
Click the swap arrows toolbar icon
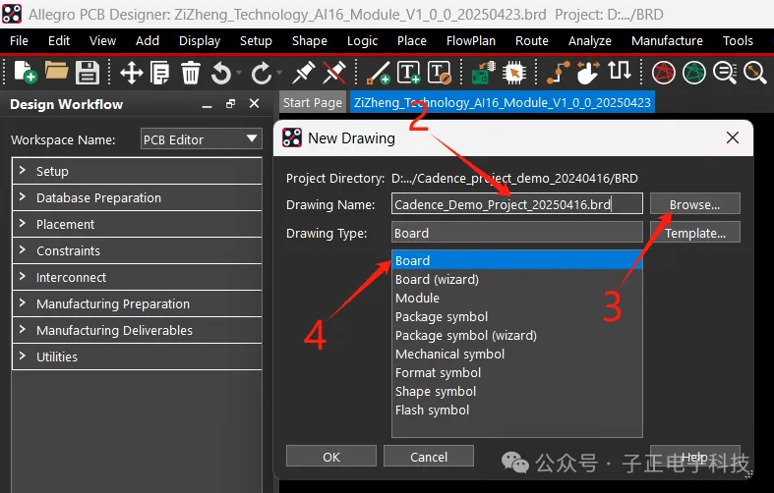click(620, 71)
